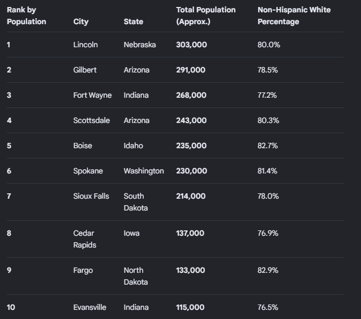Click the 'Washington' state cell
The image size is (361, 319).
click(x=144, y=171)
